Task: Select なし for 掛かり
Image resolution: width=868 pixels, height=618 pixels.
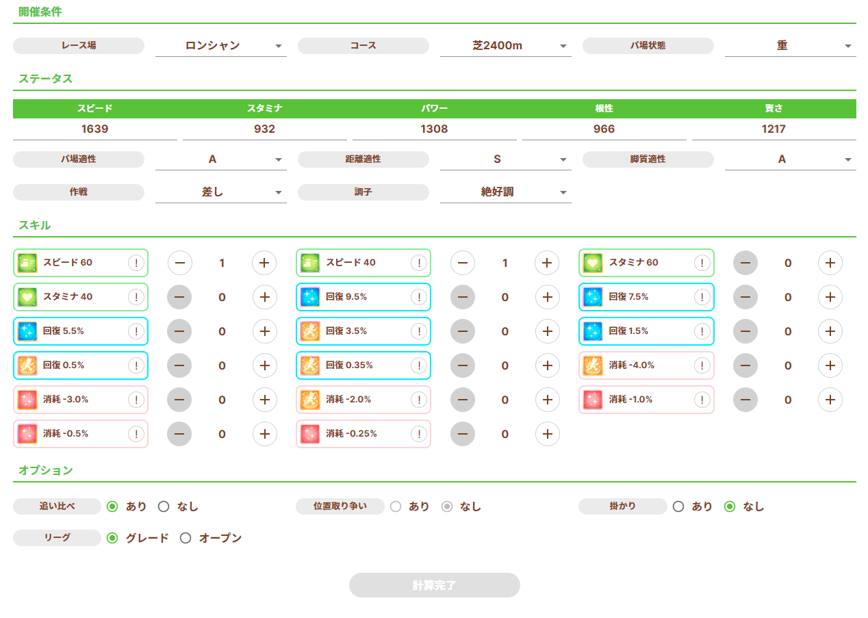Action: (730, 506)
